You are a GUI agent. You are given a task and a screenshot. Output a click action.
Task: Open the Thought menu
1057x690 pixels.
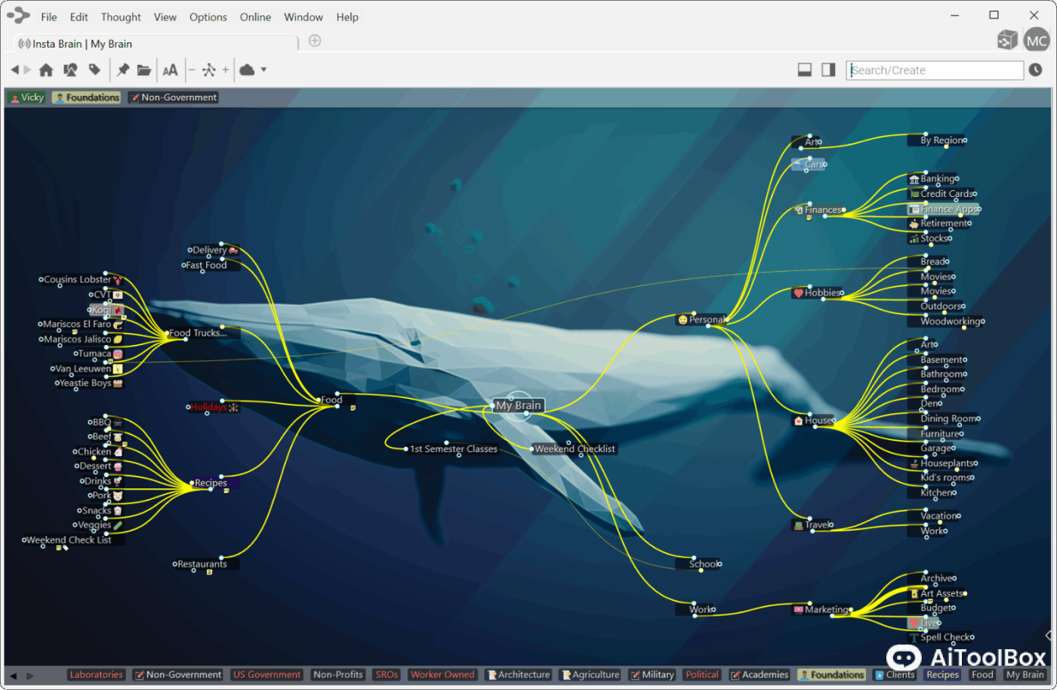[121, 17]
